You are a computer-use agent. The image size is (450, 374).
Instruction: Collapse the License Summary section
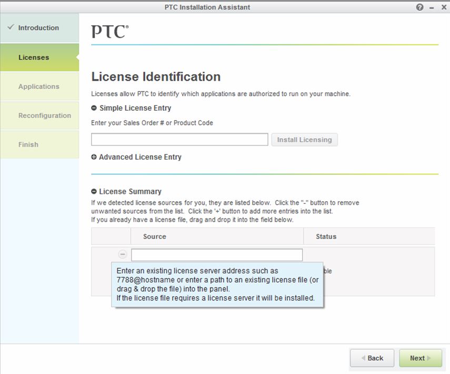tap(94, 191)
